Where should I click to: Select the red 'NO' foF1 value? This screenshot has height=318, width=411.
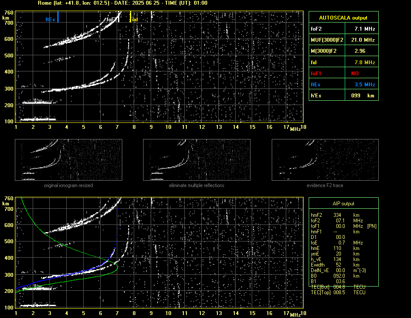pyautogui.click(x=355, y=74)
